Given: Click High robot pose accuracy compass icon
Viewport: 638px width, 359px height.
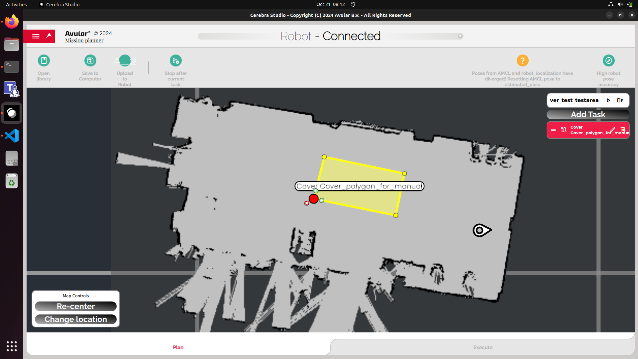Looking at the screenshot, I should tap(608, 60).
